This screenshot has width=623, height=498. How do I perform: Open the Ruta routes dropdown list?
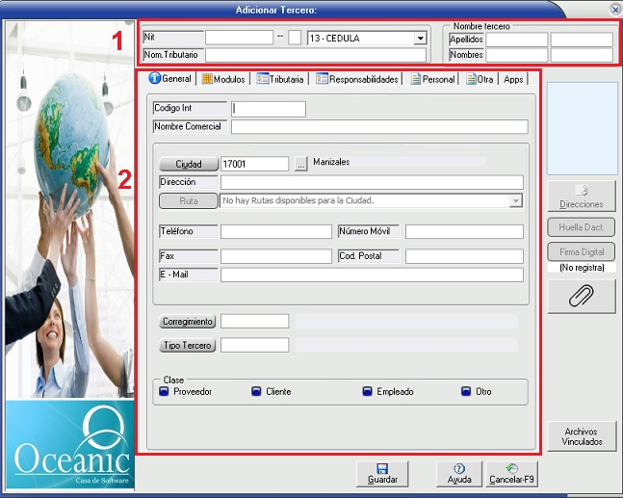(515, 200)
